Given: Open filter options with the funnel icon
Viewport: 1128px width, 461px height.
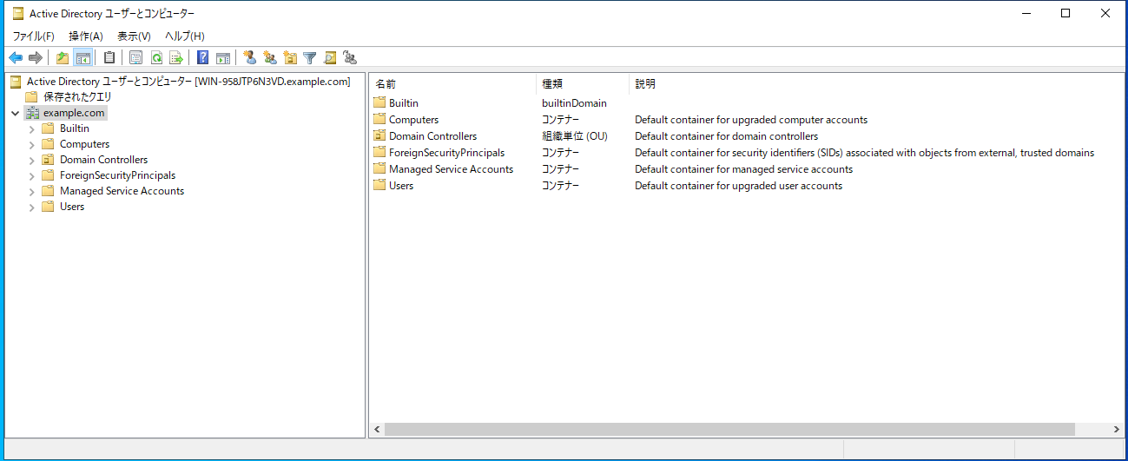Looking at the screenshot, I should [x=310, y=58].
